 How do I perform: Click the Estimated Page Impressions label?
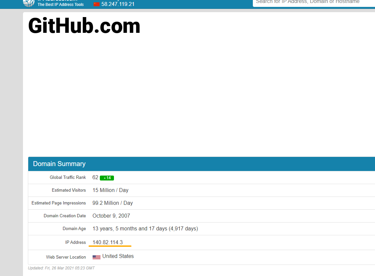(x=58, y=203)
